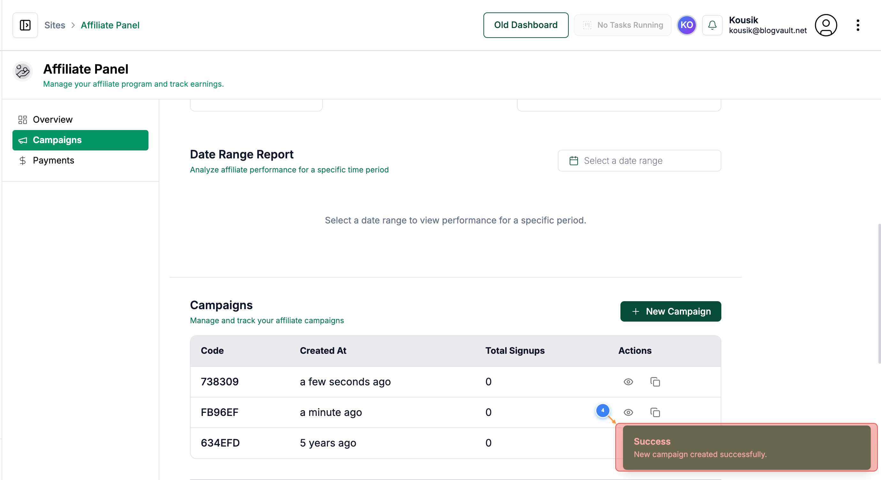
Task: Open the three-dot overflow menu
Action: (858, 25)
